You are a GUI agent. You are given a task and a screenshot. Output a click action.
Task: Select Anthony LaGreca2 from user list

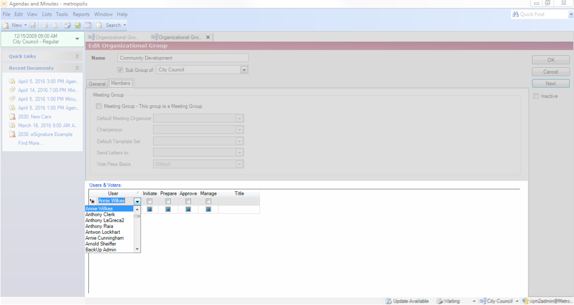pyautogui.click(x=110, y=220)
